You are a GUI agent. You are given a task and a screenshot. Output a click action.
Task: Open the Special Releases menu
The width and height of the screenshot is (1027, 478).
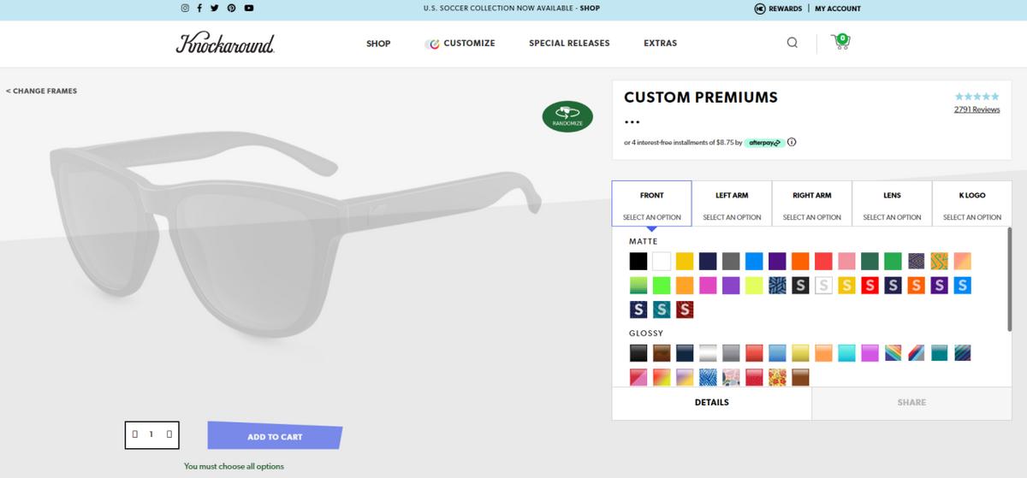click(569, 44)
